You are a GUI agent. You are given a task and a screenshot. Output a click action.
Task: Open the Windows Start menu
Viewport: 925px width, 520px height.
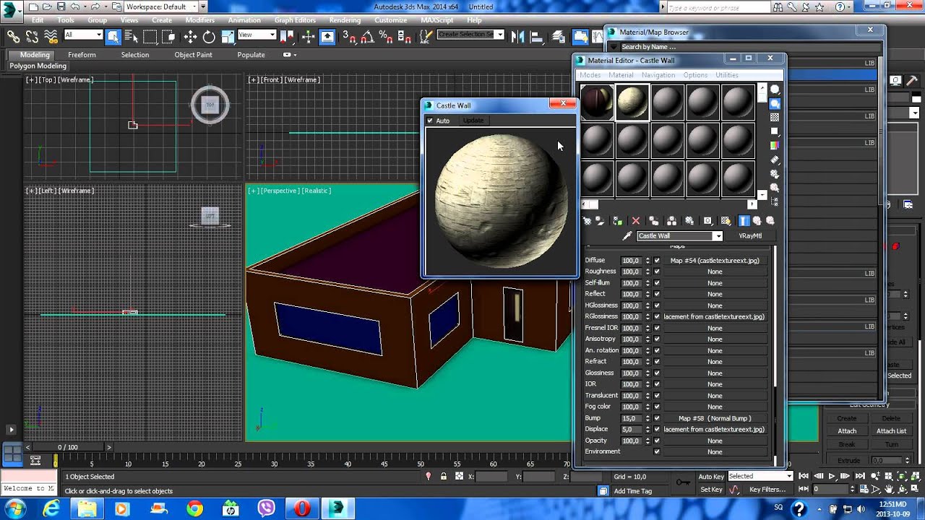pyautogui.click(x=15, y=508)
